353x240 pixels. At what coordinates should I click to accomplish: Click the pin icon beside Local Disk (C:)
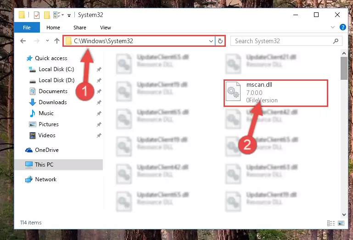click(x=99, y=69)
